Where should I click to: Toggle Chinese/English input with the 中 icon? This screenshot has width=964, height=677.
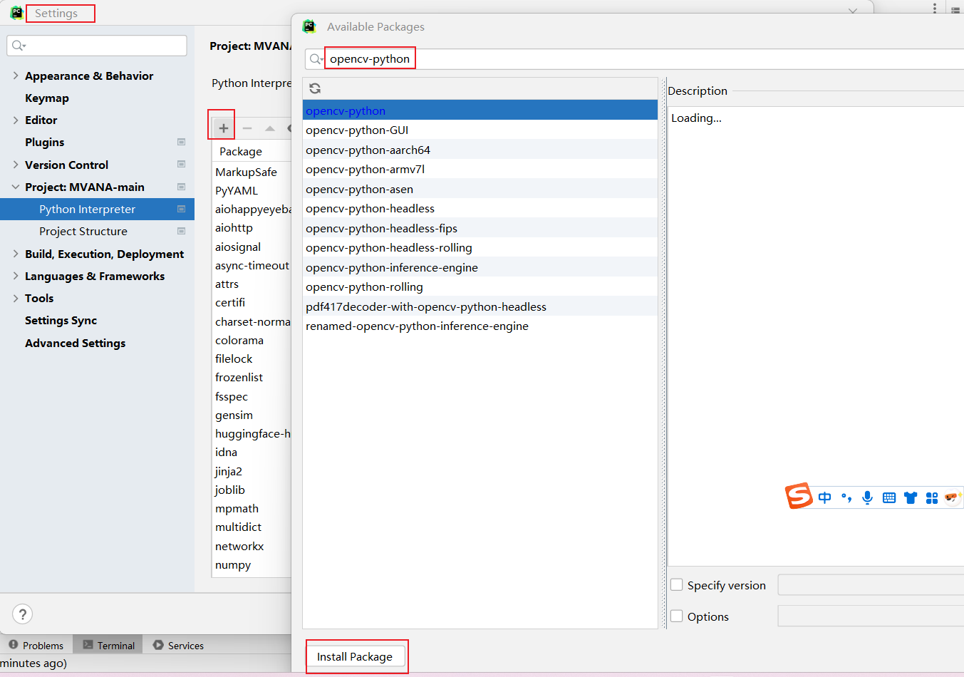824,497
